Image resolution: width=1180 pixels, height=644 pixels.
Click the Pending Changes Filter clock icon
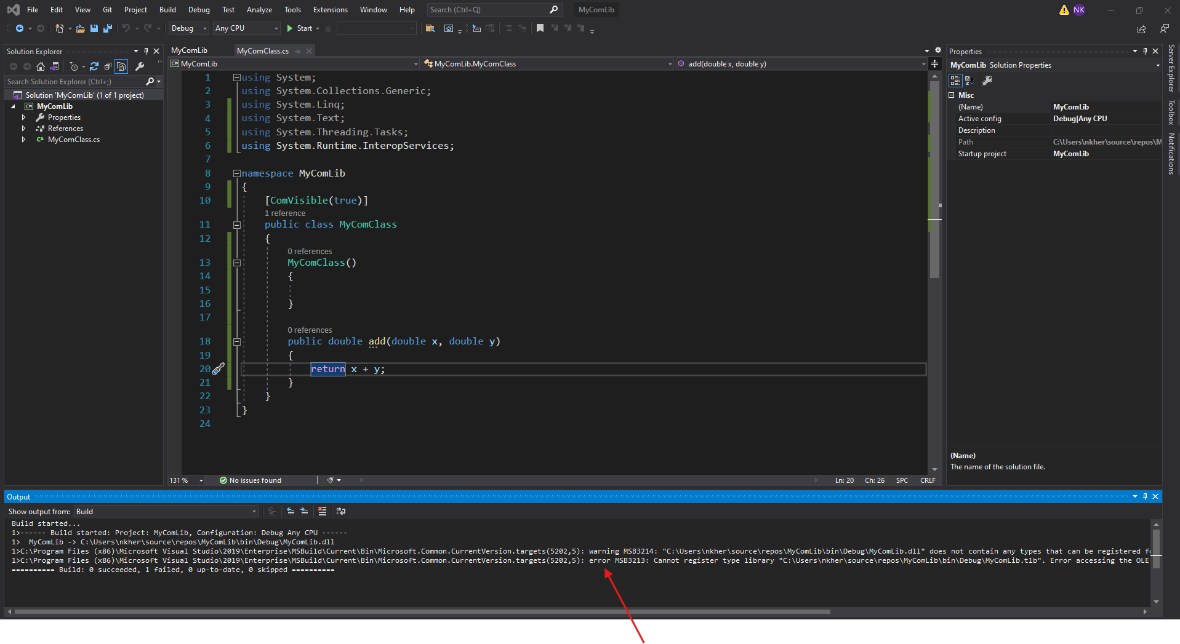74,66
